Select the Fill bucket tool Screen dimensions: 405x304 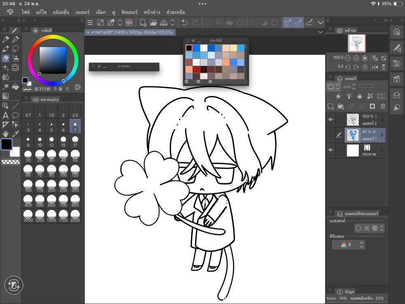coord(15,87)
